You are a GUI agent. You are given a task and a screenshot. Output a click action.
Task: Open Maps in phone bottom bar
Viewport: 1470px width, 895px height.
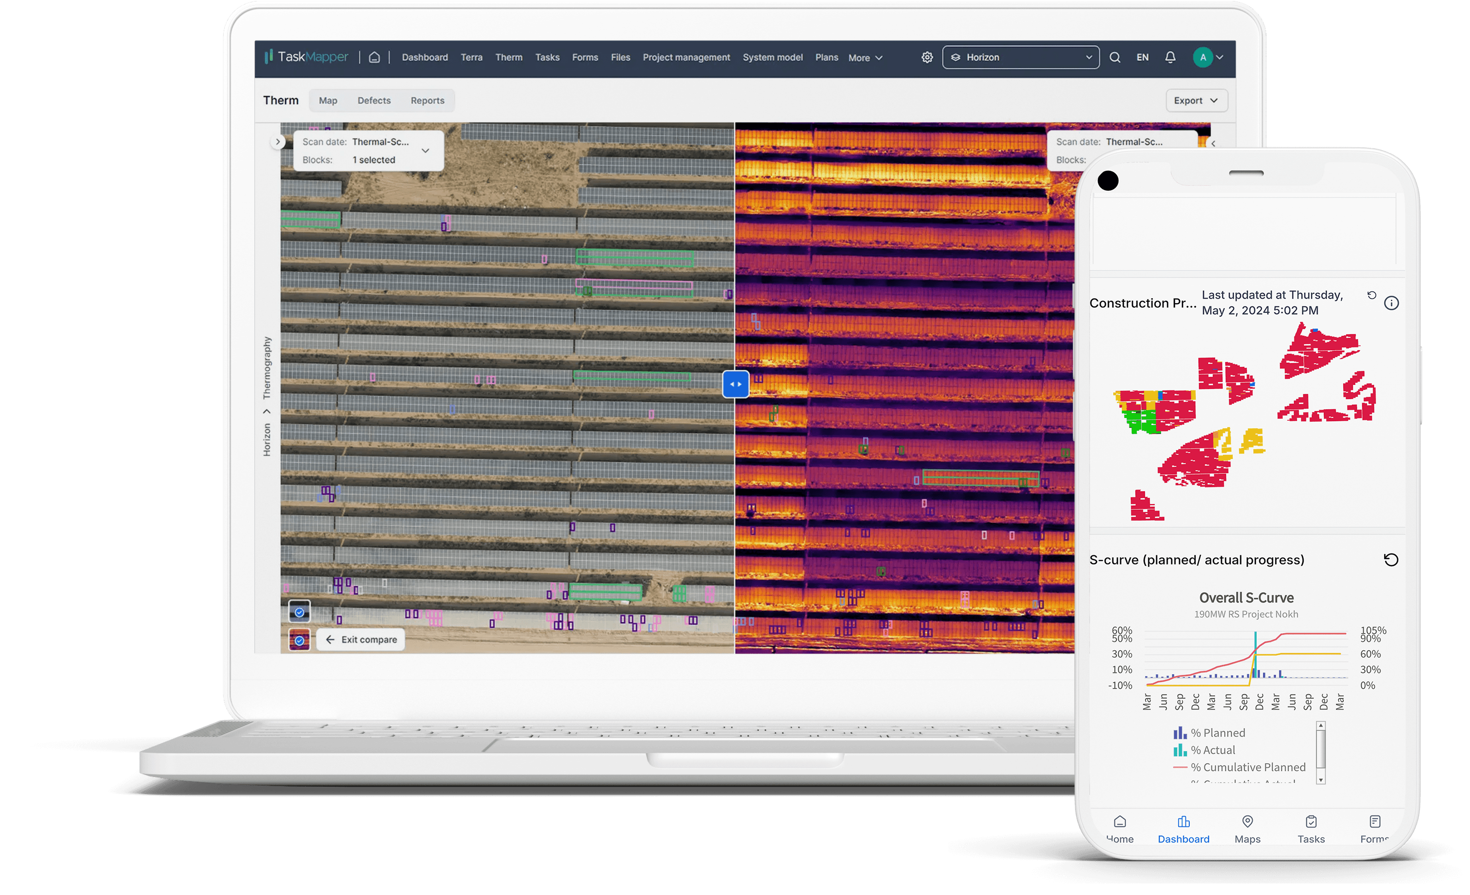1247,829
